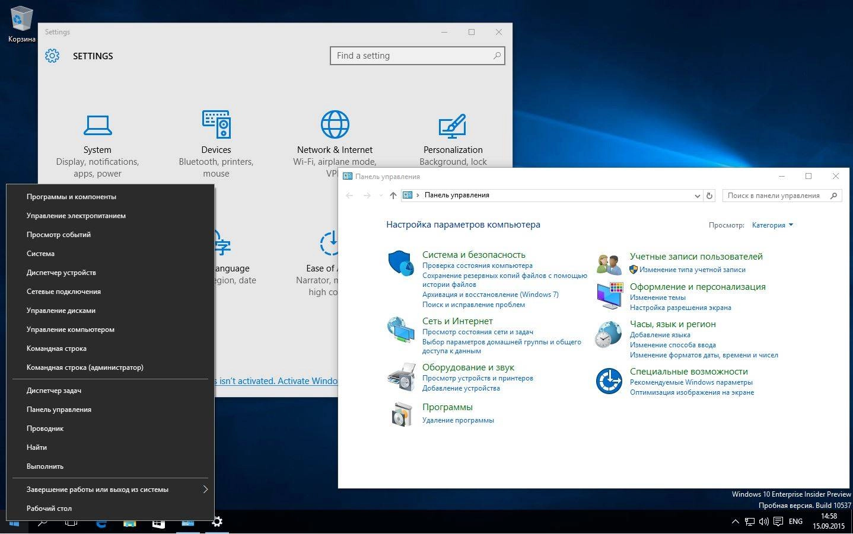
Task: Open the volume speaker icon in tray
Action: click(x=764, y=522)
